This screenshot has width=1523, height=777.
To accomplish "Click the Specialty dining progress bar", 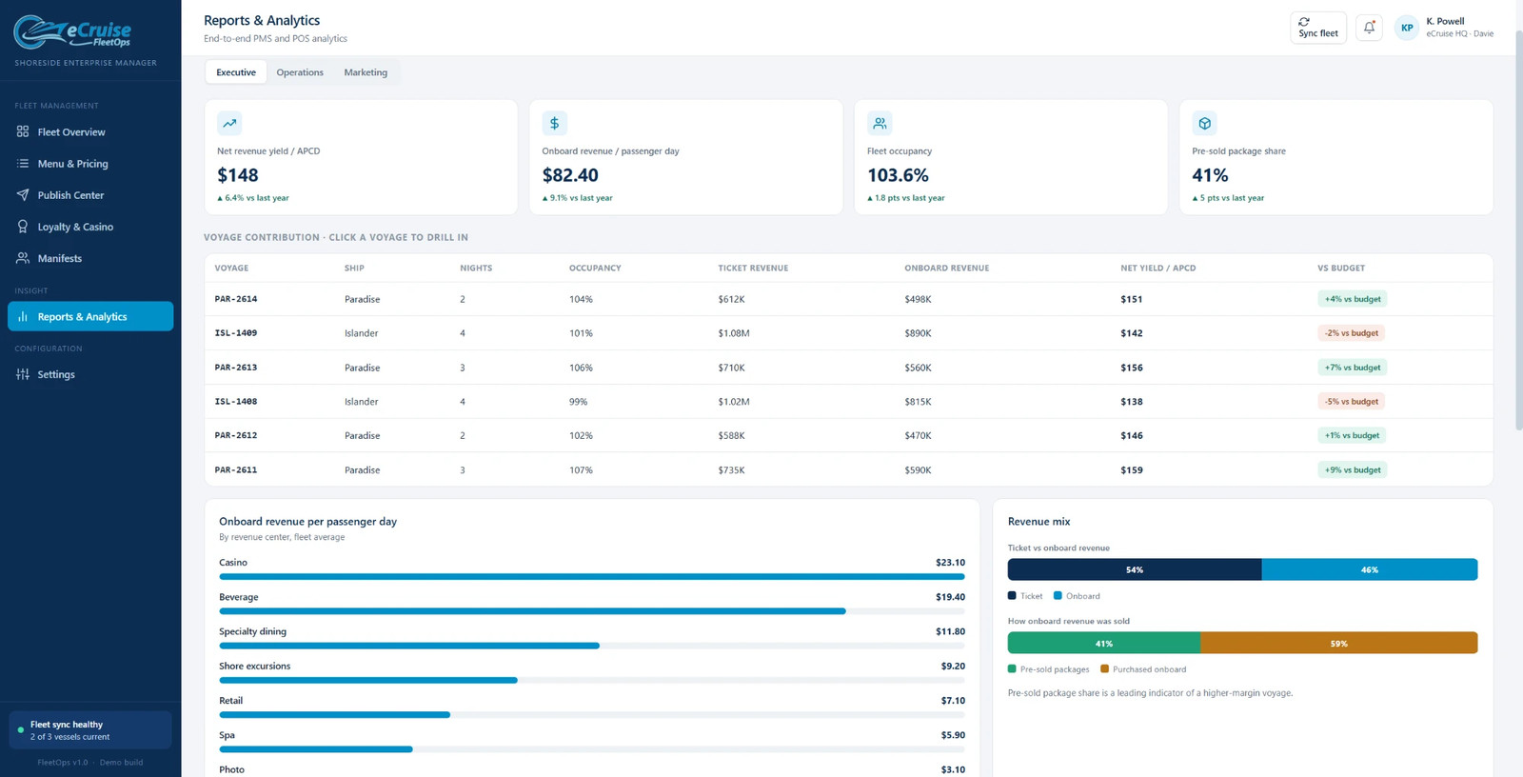I will (592, 646).
